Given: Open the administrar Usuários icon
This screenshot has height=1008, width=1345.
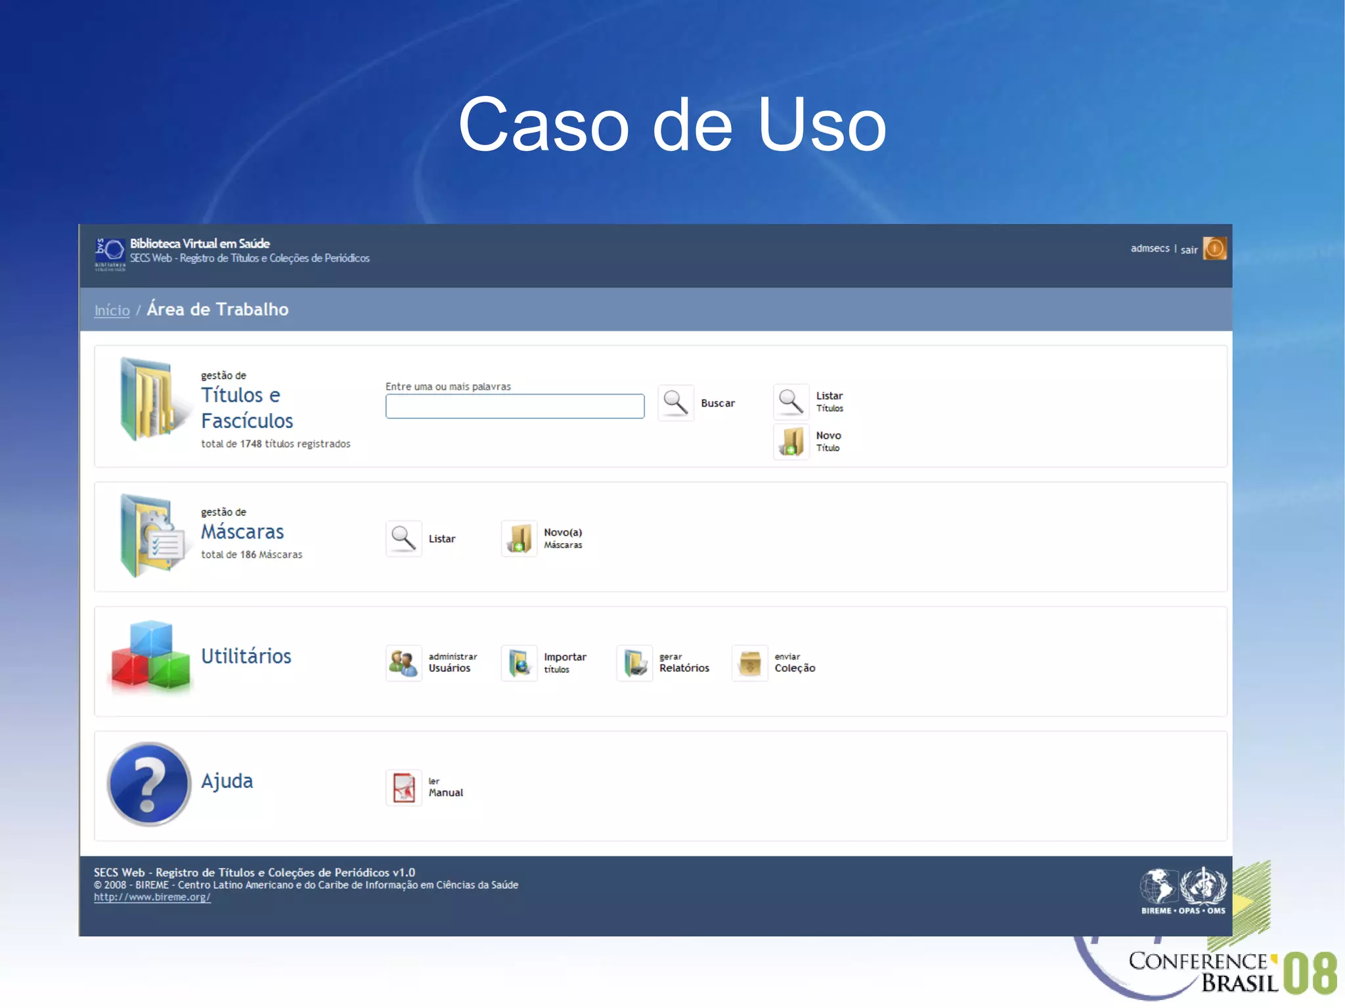Looking at the screenshot, I should pos(403,663).
